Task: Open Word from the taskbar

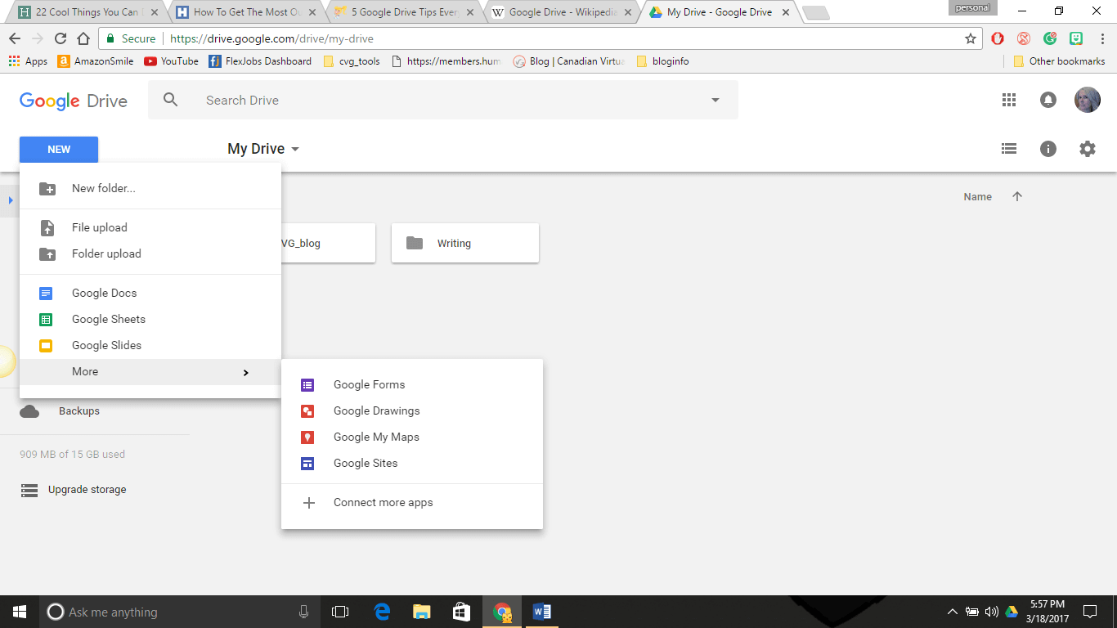Action: click(x=542, y=612)
